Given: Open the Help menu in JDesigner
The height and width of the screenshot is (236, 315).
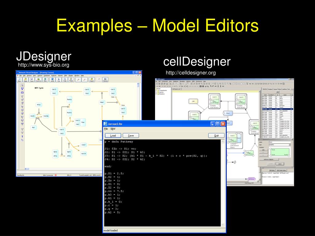Looking at the screenshot, I should coord(82,76).
